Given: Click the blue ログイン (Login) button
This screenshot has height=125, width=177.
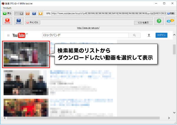Looking at the screenshot, I should click(x=161, y=35).
